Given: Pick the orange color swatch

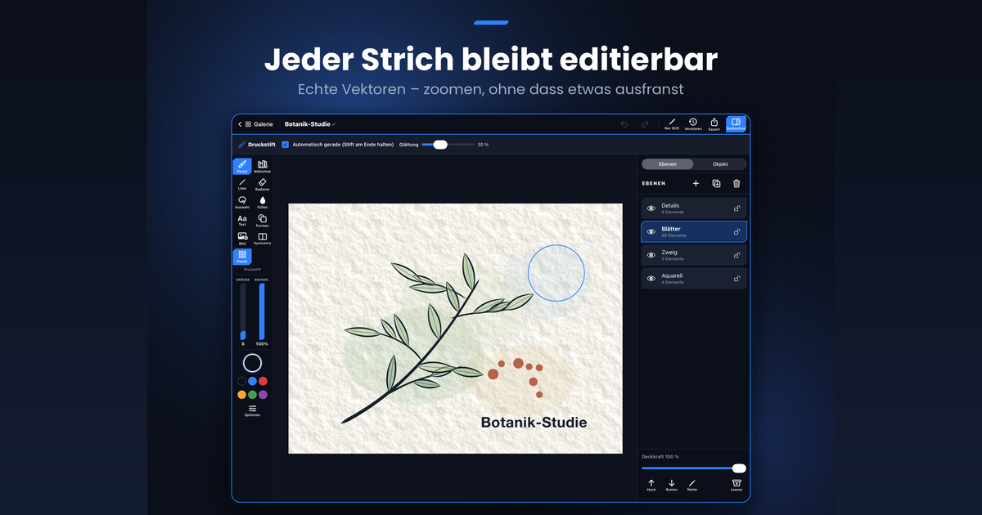Looking at the screenshot, I should coord(241,395).
